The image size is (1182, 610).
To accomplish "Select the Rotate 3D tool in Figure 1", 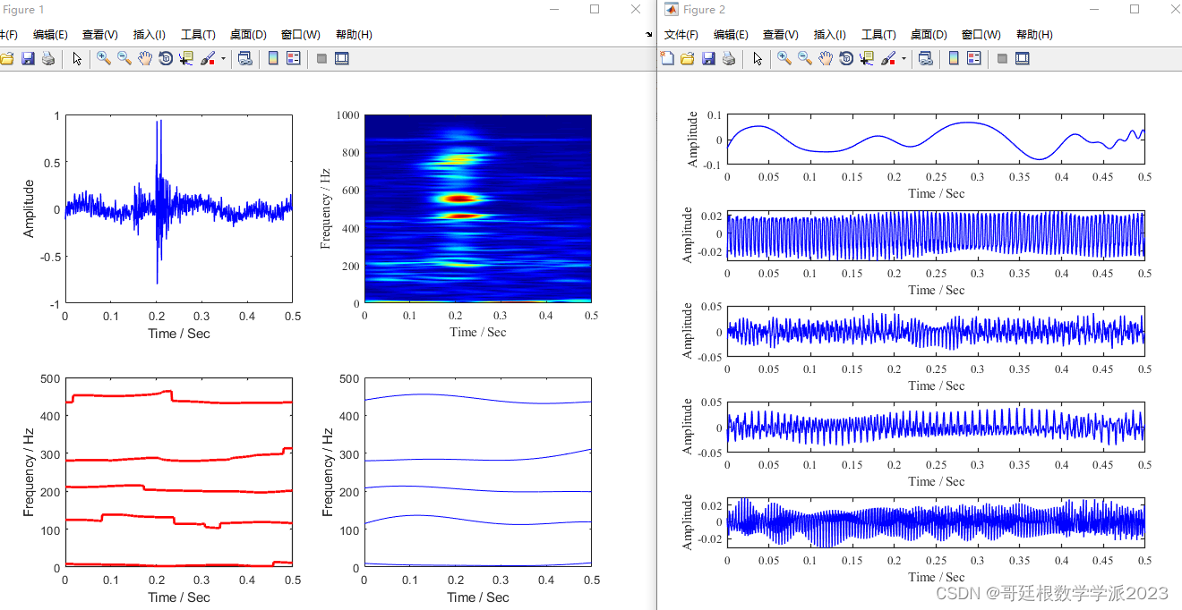I will (166, 58).
